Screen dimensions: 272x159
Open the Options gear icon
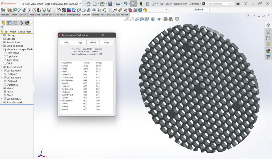154,4
